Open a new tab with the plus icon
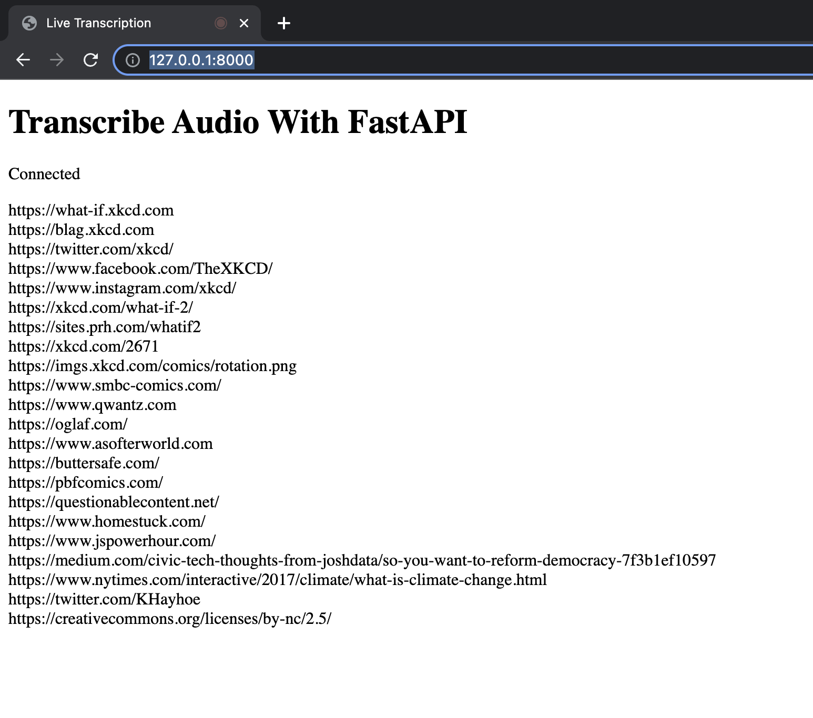 283,23
